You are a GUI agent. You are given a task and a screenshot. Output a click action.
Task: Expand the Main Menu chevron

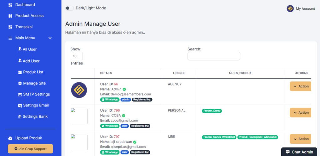(50, 38)
